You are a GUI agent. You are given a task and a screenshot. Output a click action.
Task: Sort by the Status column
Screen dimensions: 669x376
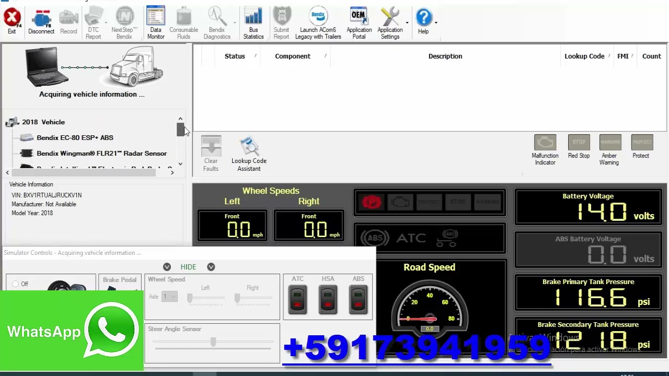[235, 56]
